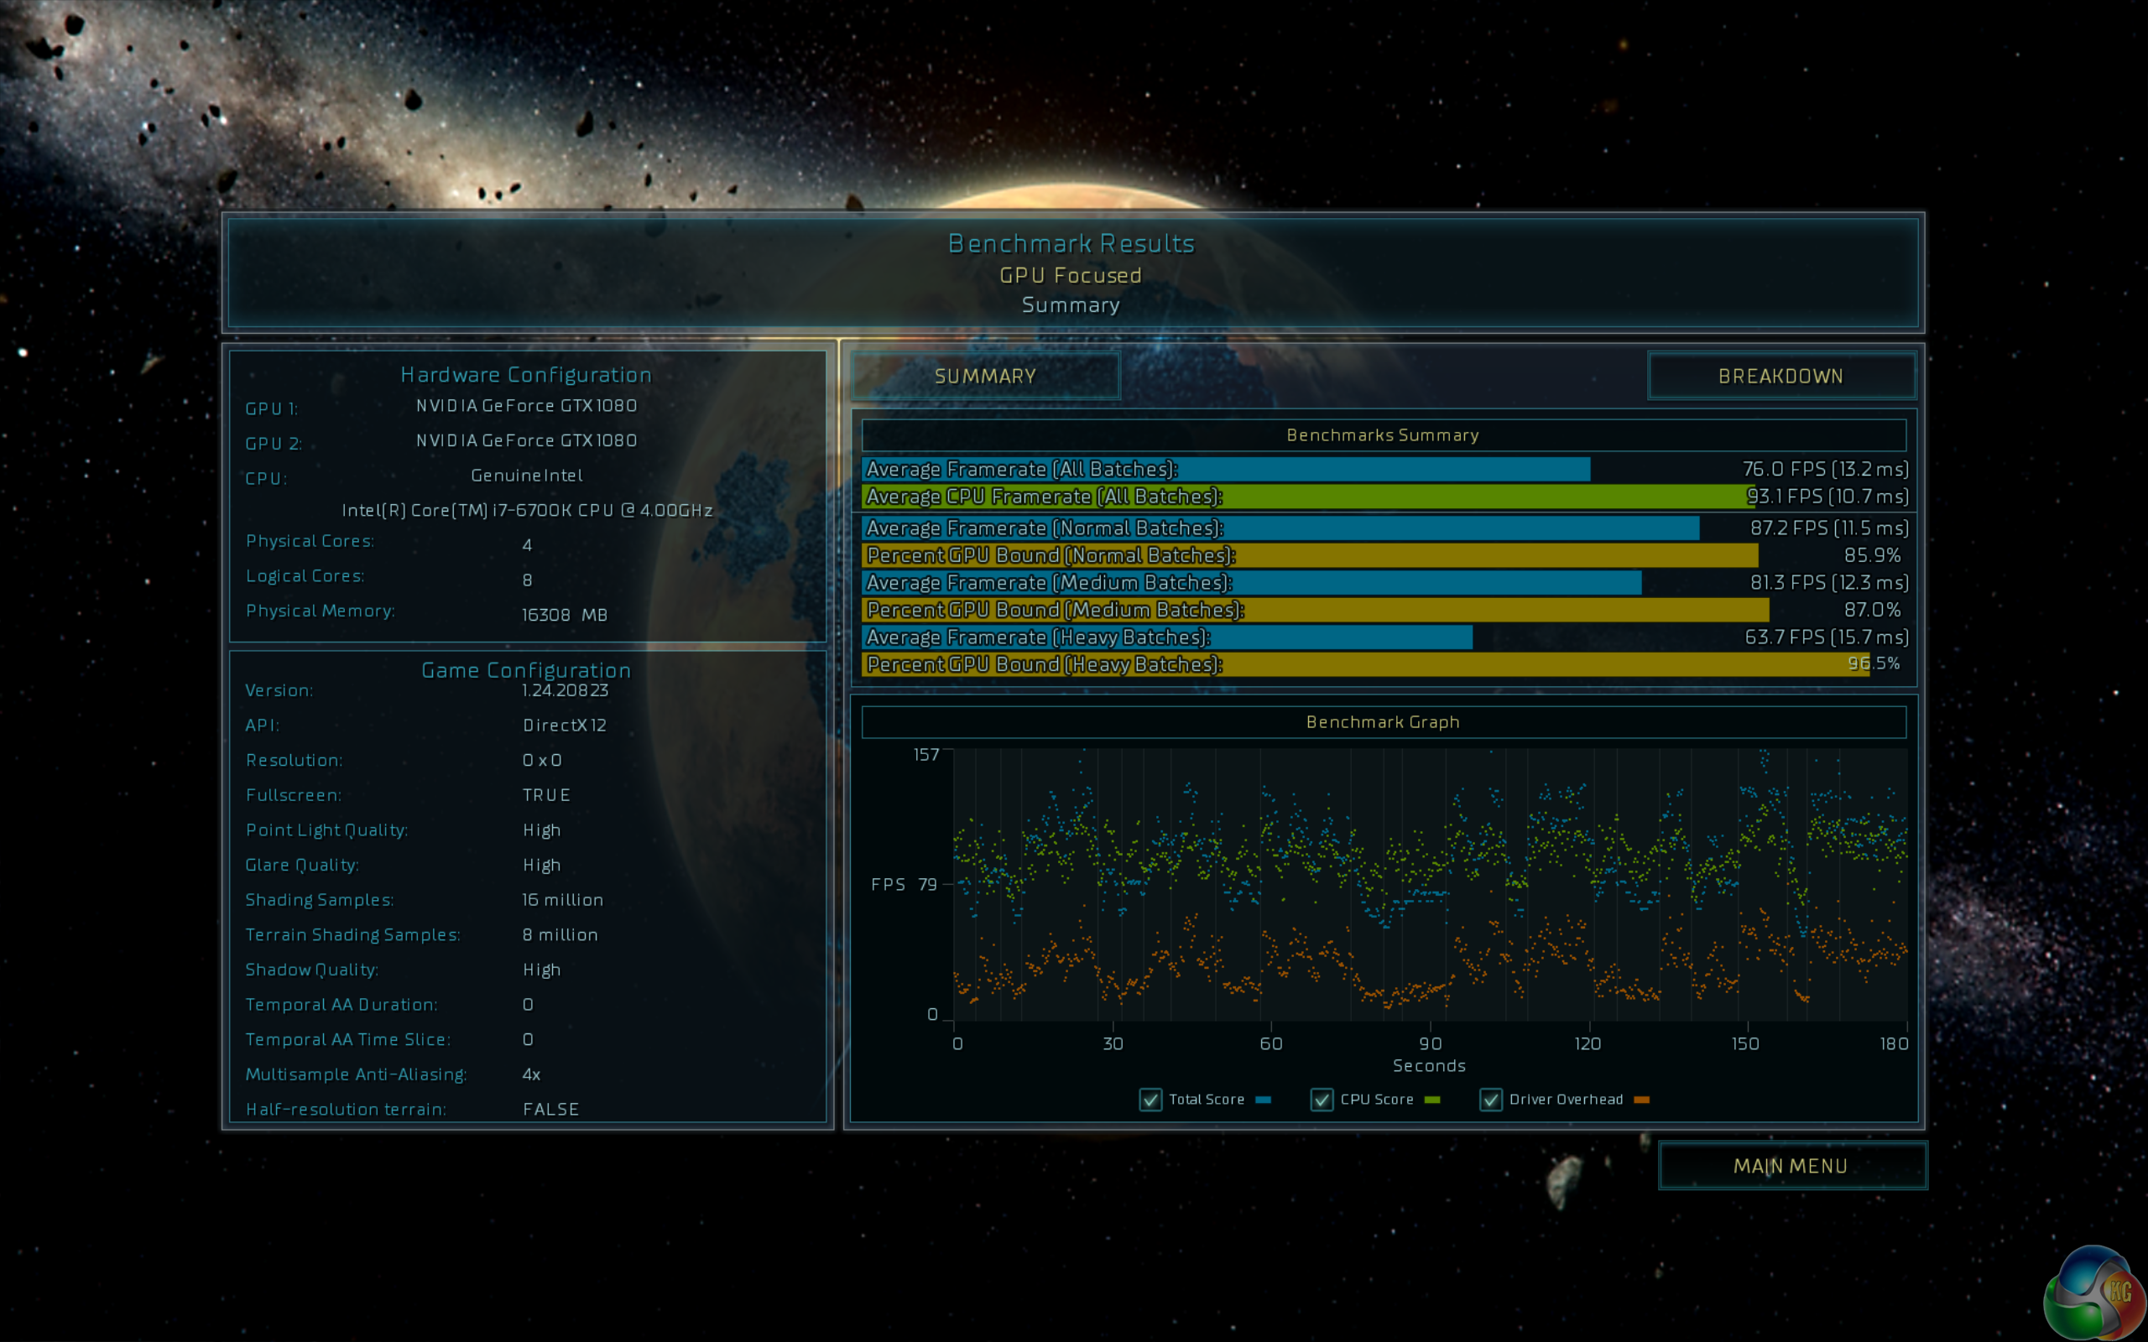Click the KG logo in the corner
The height and width of the screenshot is (1342, 2148).
tap(2095, 1296)
